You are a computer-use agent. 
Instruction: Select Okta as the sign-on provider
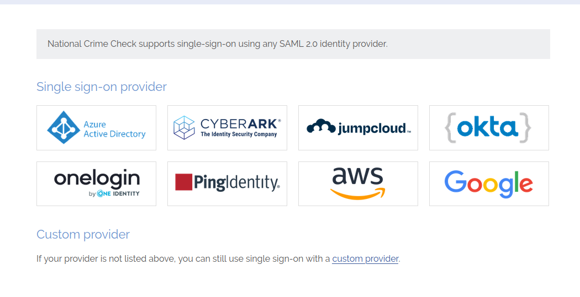pyautogui.click(x=489, y=128)
